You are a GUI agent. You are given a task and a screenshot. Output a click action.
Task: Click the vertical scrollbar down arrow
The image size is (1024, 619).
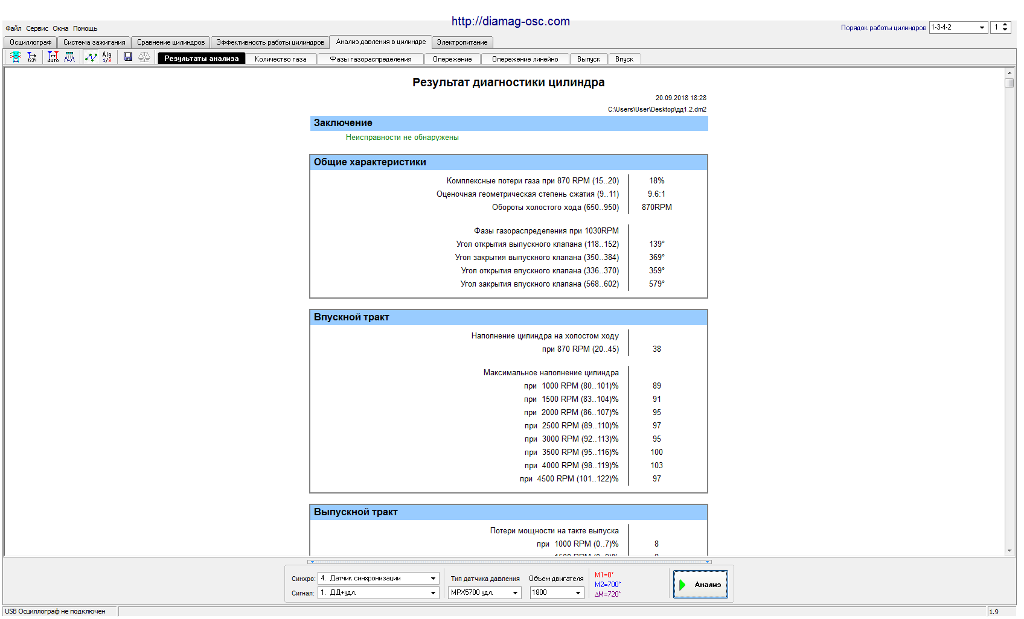point(1009,550)
